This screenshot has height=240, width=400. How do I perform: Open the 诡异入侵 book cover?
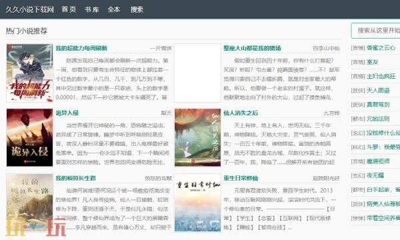point(29,137)
